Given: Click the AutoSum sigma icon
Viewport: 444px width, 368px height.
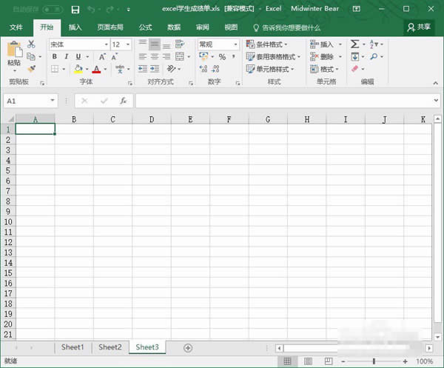Looking at the screenshot, I should point(354,44).
